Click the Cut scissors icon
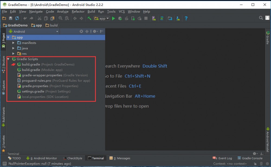Image resolution: width=271 pixels, height=167 pixels. 40,18
